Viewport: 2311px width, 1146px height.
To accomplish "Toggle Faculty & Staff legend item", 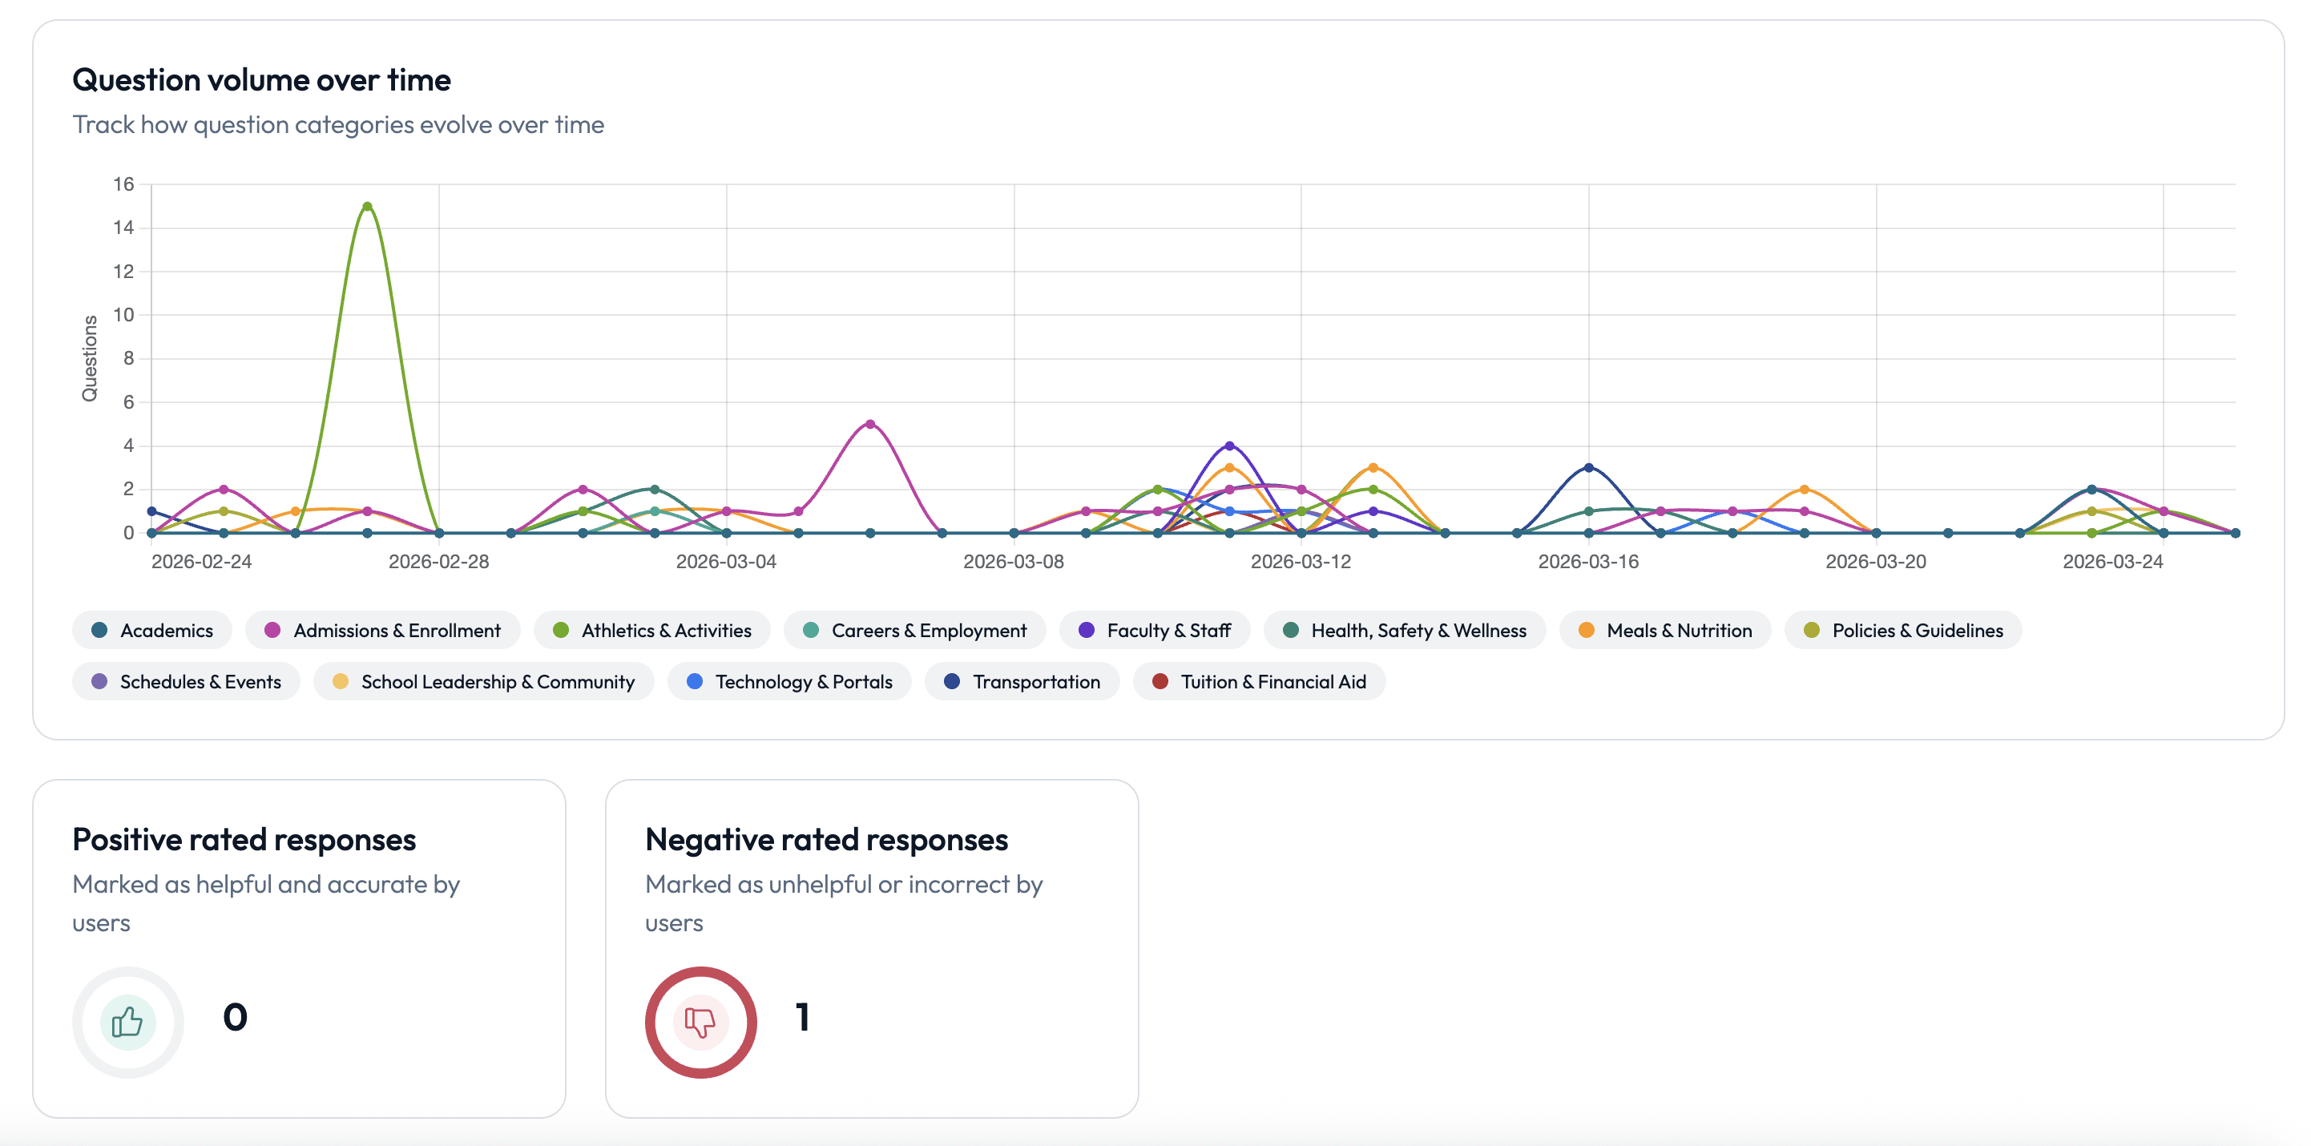I will pos(1155,630).
